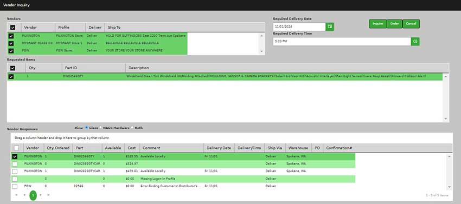461x204 pixels.
Task: Go to the first page of responses
Action: [x=16, y=195]
